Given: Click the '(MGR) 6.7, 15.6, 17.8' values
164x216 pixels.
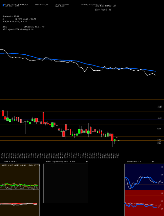Looking at the screenshot, I should click(34, 27).
